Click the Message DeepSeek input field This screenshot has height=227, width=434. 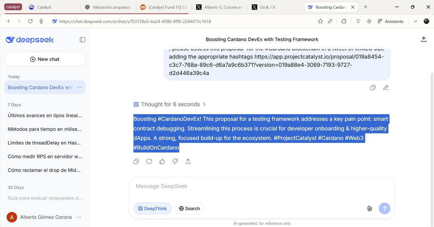[224, 186]
